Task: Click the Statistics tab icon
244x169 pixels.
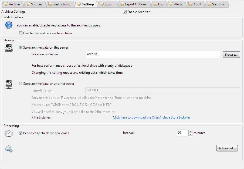Action: (x=209, y=4)
